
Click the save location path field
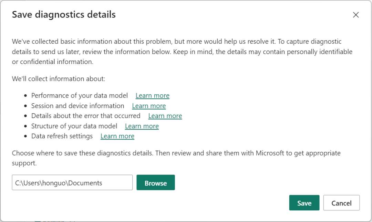coord(72,182)
